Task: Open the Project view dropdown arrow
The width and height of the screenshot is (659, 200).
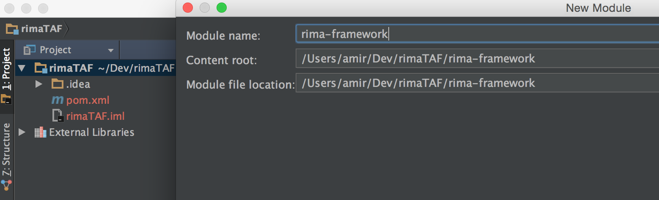Action: pos(111,50)
